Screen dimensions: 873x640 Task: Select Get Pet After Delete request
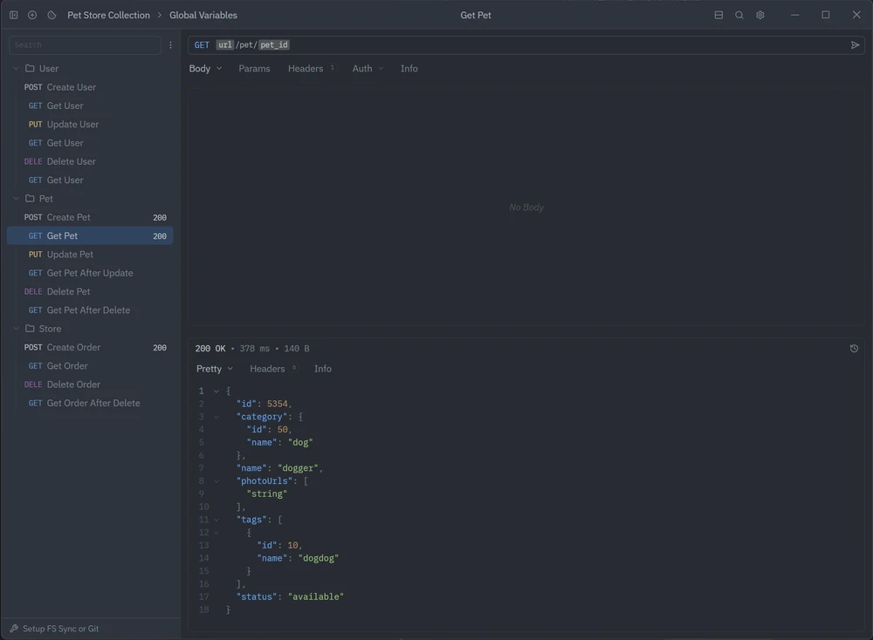pyautogui.click(x=90, y=310)
